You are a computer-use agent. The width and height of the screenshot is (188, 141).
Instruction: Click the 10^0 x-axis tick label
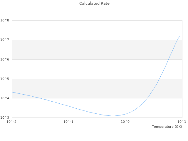click(125, 122)
